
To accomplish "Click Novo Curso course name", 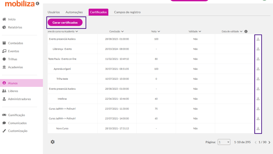I will [62, 129].
